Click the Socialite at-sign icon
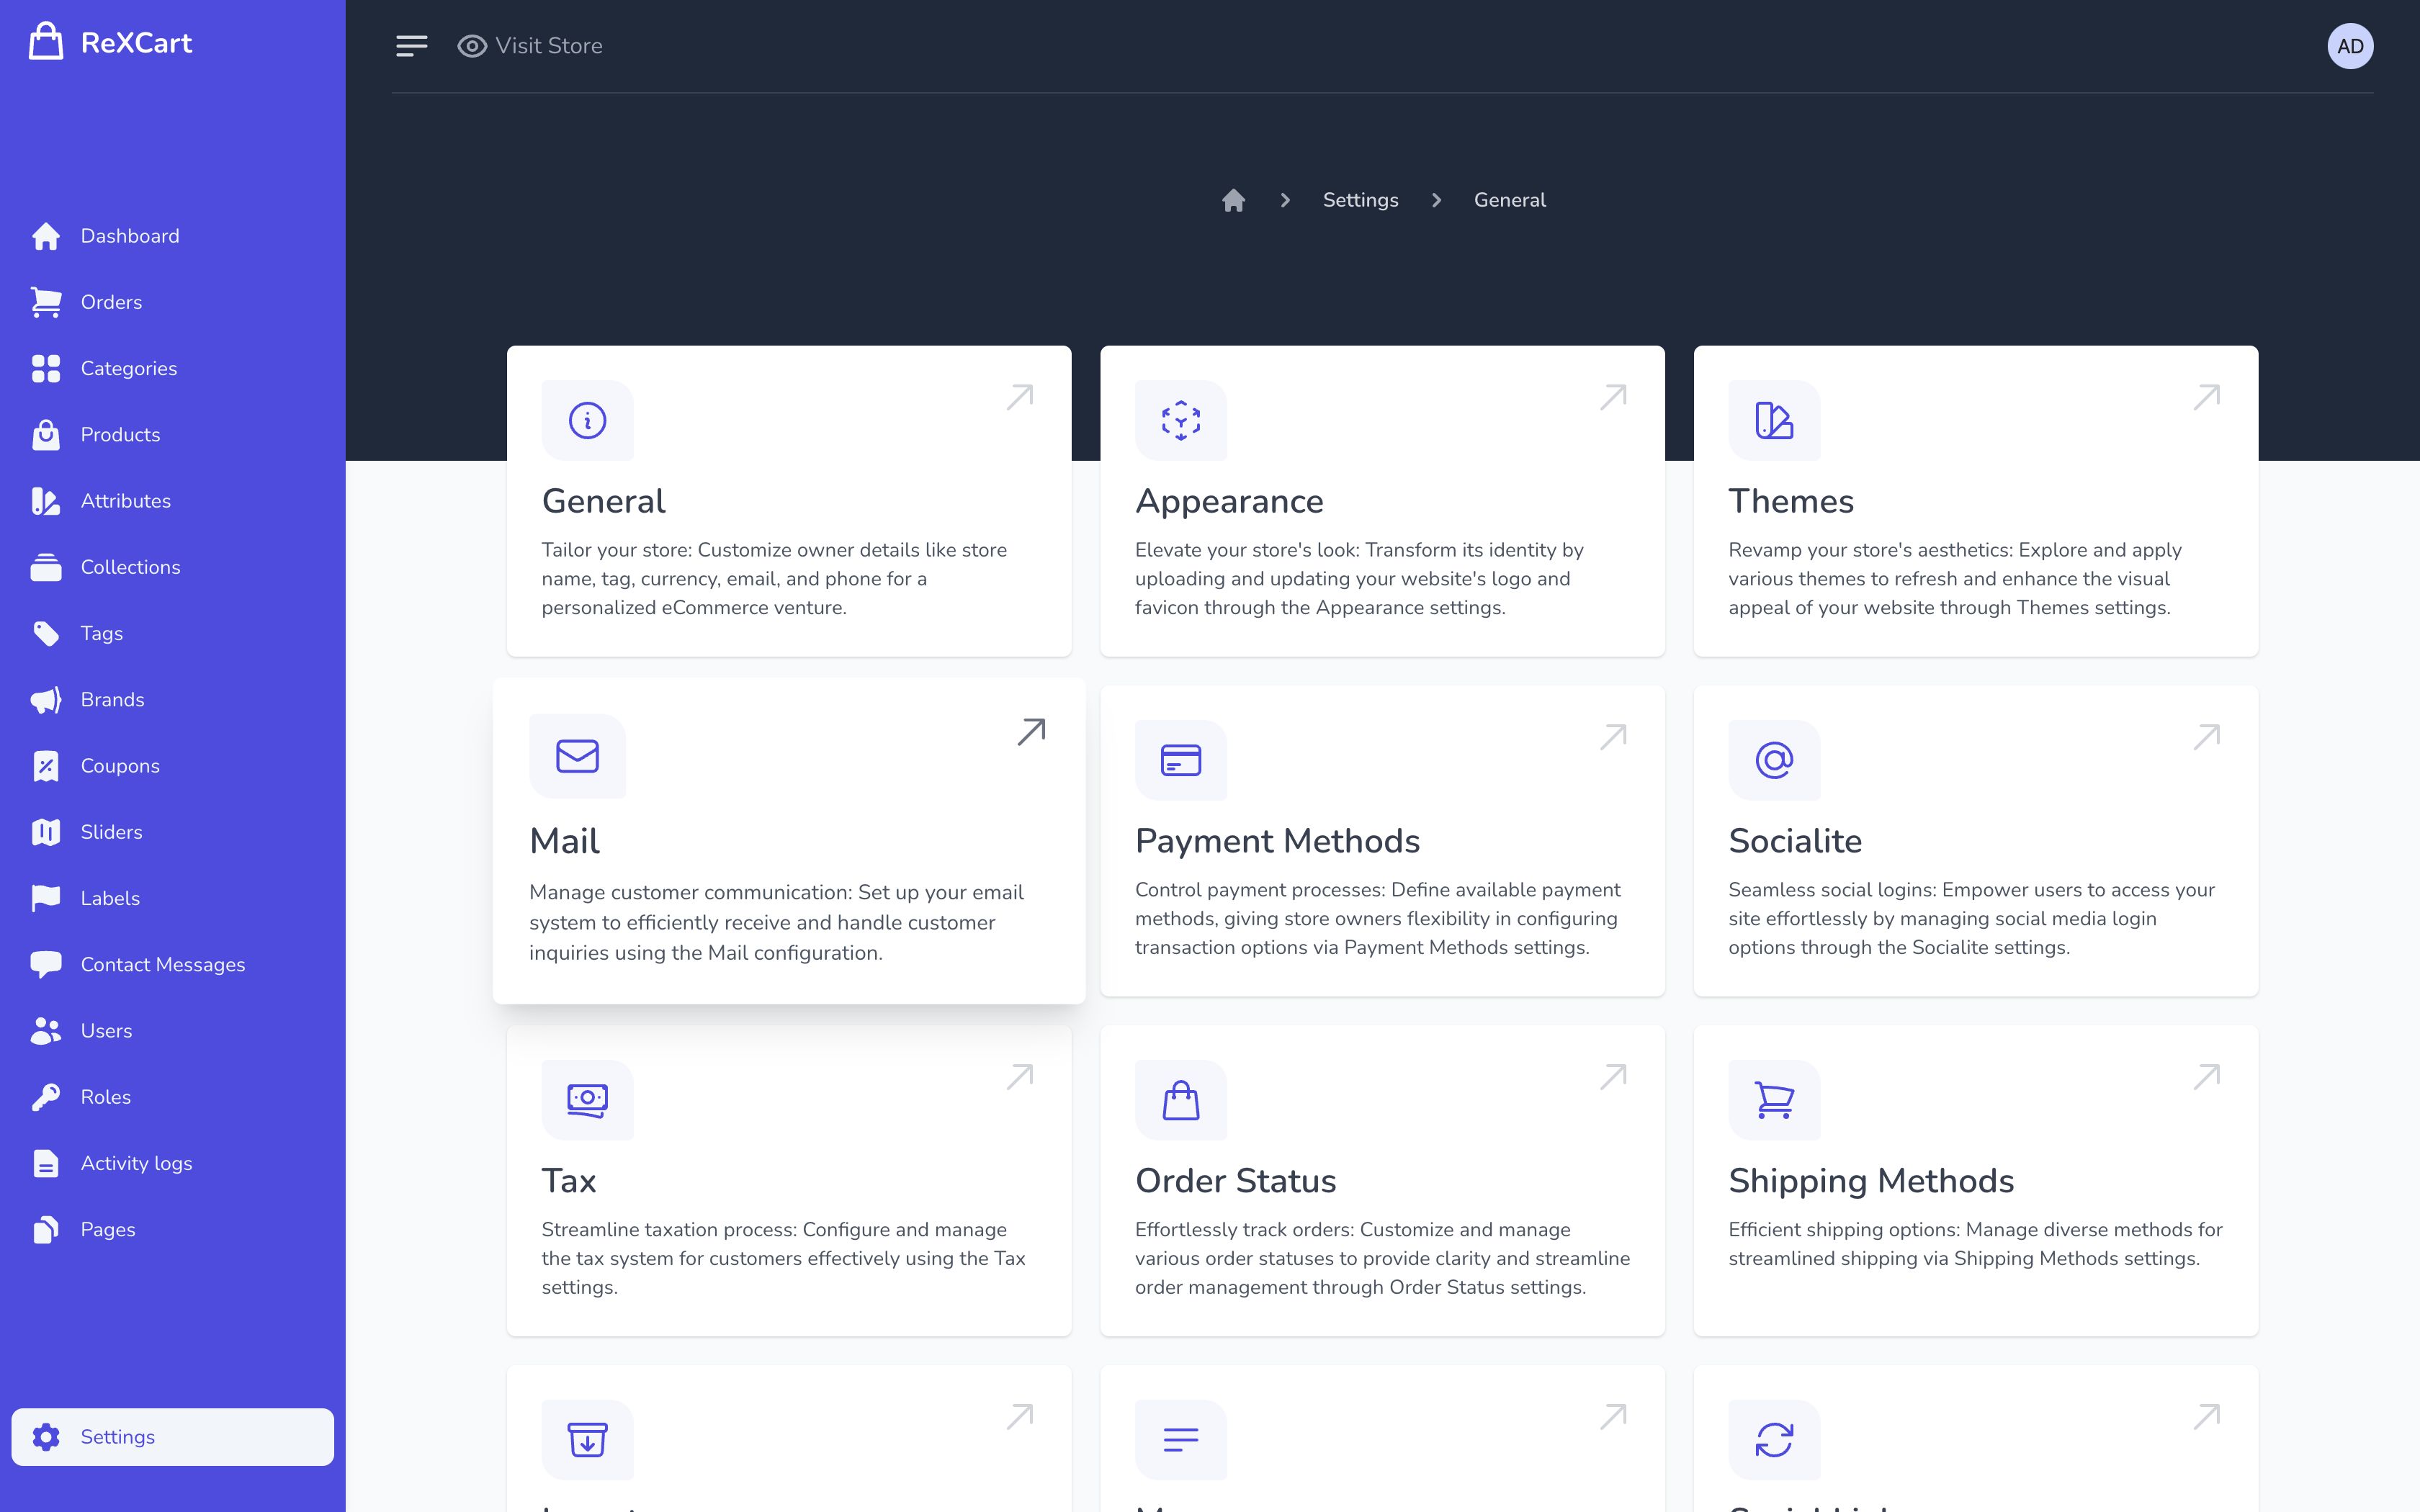This screenshot has width=2420, height=1512. coord(1773,760)
